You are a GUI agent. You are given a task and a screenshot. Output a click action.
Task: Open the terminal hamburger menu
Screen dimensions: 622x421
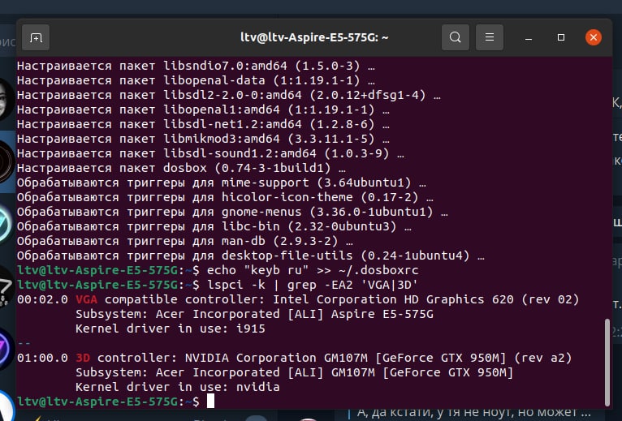point(490,37)
